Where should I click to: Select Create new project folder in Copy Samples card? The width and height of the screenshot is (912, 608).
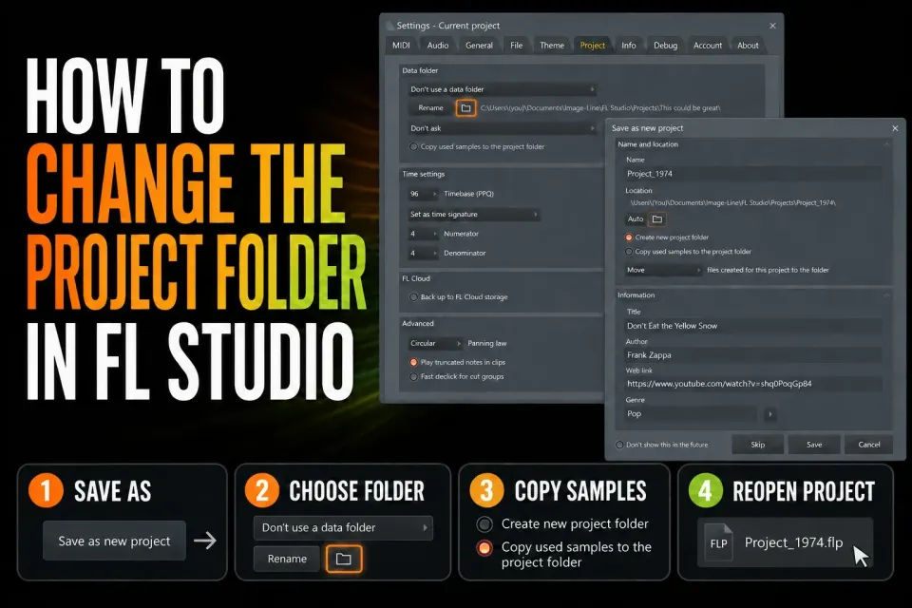point(484,524)
